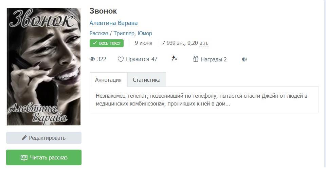Click the gift icon for awards

tap(196, 59)
